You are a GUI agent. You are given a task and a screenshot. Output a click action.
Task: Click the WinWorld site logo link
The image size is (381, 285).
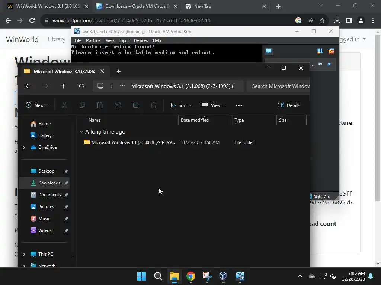coord(22,39)
